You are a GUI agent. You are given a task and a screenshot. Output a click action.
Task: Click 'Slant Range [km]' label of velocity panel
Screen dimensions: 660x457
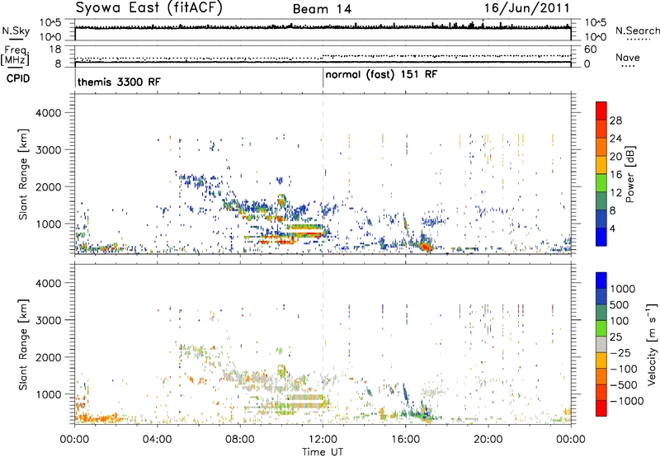tap(23, 344)
